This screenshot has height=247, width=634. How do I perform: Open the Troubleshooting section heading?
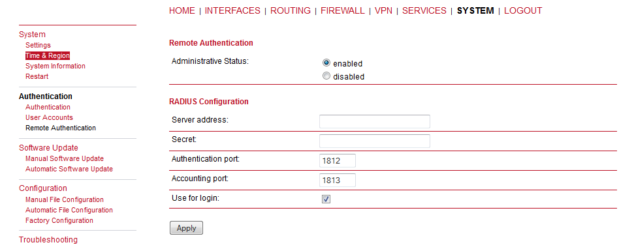[48, 240]
